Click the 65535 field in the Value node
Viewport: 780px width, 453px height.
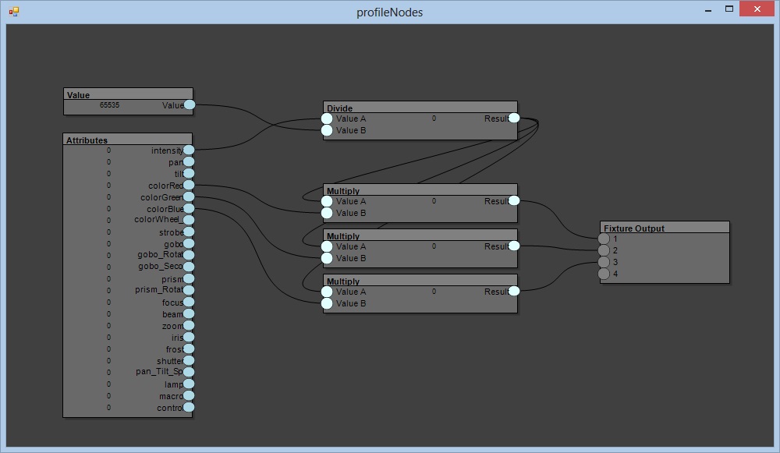pos(110,105)
